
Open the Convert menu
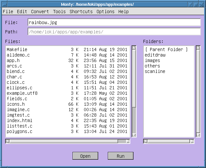tap(40, 12)
